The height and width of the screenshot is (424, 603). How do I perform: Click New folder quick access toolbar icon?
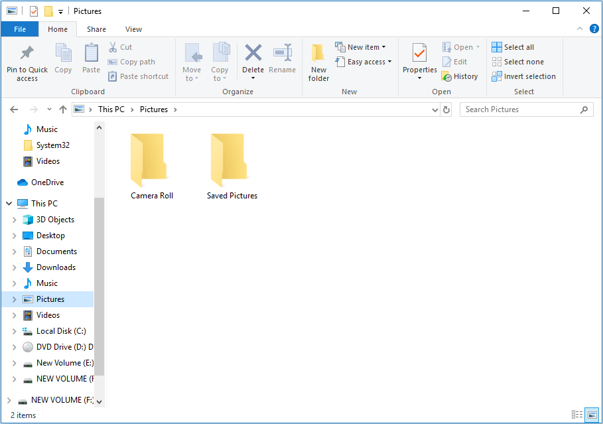tap(48, 11)
